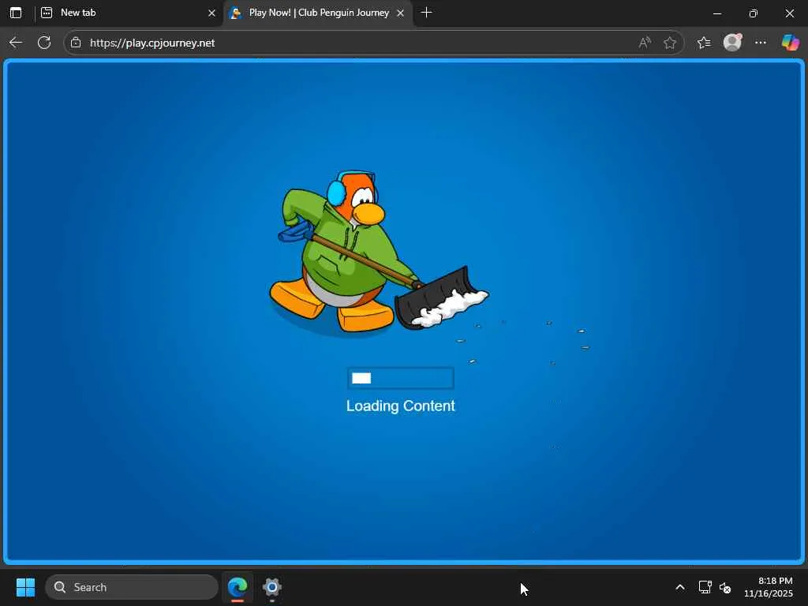Image resolution: width=808 pixels, height=606 pixels.
Task: Select the Club Penguin Journey tab
Action: pos(318,13)
